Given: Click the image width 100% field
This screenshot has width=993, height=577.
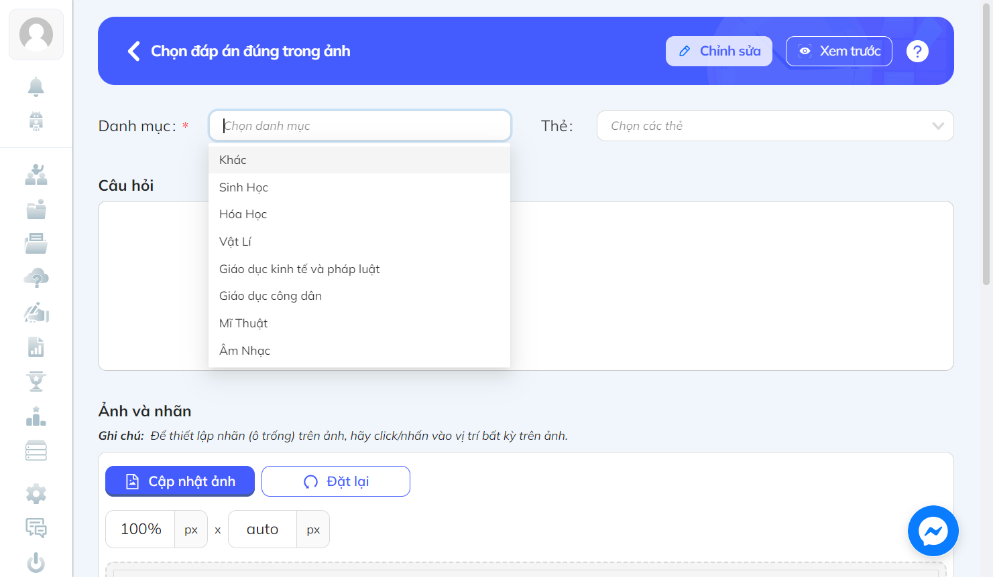Looking at the screenshot, I should point(140,529).
